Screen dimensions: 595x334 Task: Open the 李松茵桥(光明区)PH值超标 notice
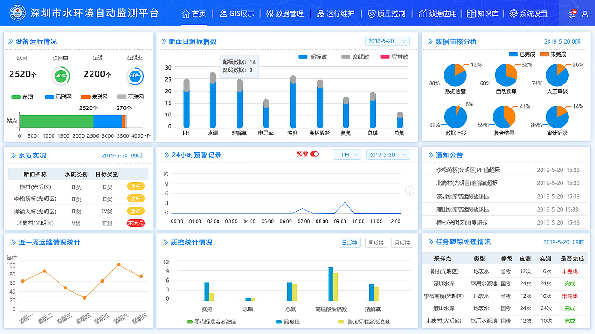[467, 170]
